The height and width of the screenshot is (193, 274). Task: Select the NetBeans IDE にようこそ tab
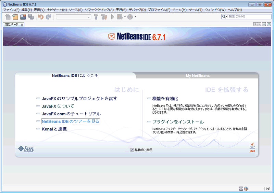[x=75, y=75]
